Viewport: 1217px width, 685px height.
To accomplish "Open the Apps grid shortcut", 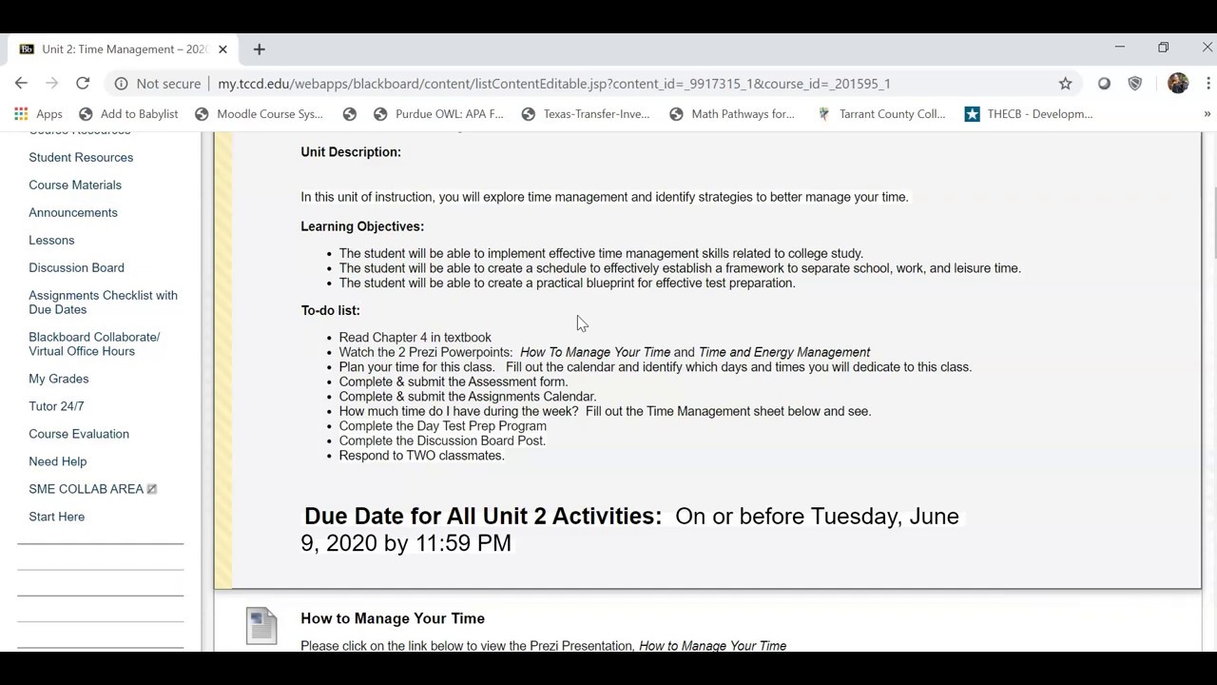I will (x=38, y=114).
